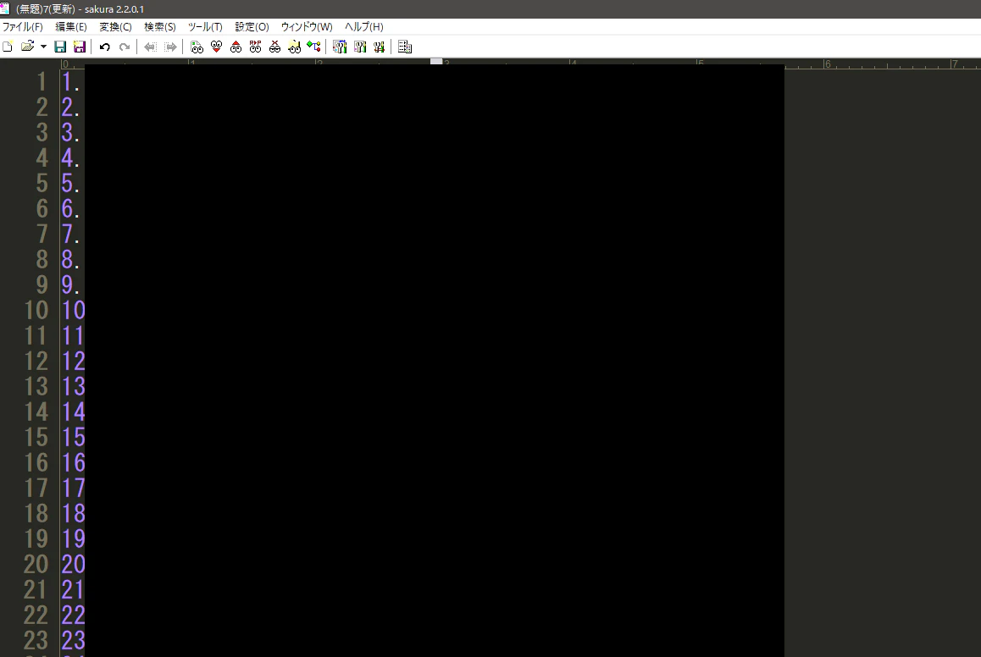The width and height of the screenshot is (981, 657).
Task: Open the ウィンドウ(W) menu
Action: (x=307, y=27)
